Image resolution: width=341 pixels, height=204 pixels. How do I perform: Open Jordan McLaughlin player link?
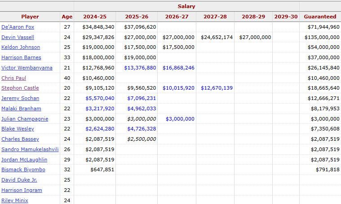[24, 160]
